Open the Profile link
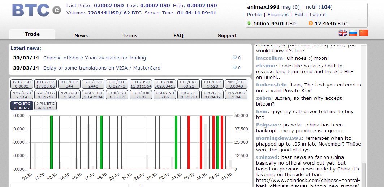Screen dimensions: 384x187 [254, 15]
